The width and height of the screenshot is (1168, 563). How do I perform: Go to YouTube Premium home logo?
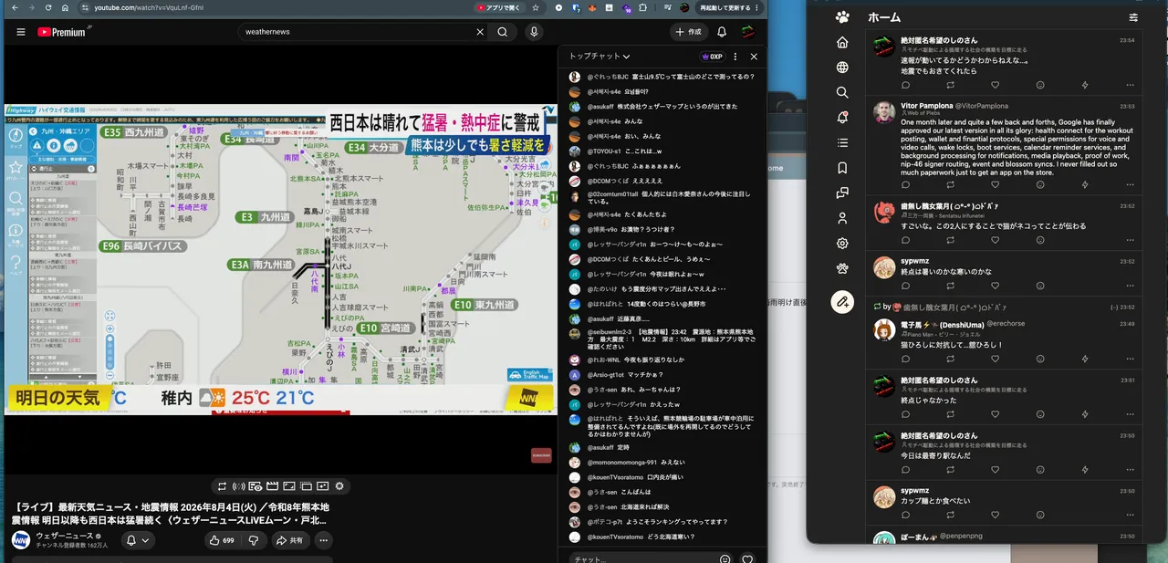61,32
